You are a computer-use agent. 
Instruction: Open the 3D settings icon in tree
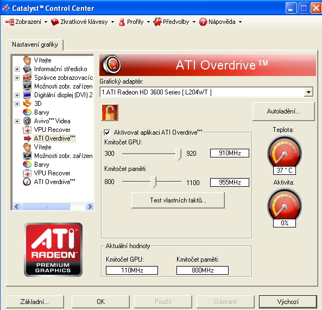click(27, 104)
